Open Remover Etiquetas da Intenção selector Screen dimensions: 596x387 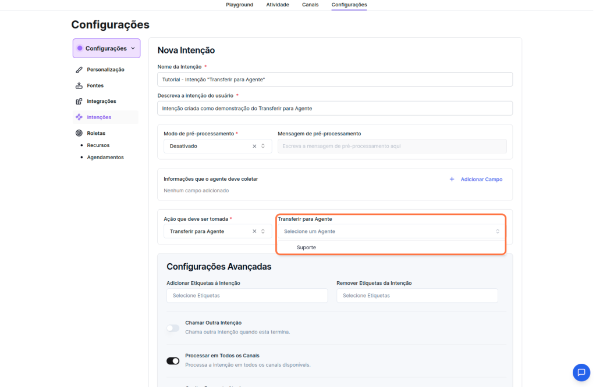[417, 295]
